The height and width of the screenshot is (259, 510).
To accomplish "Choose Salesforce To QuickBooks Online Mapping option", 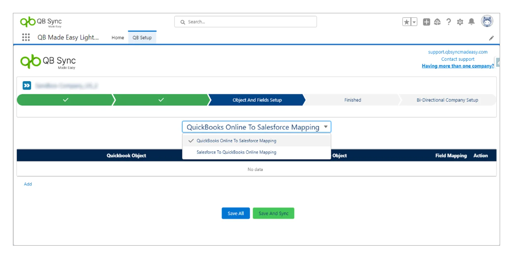I will point(257,152).
